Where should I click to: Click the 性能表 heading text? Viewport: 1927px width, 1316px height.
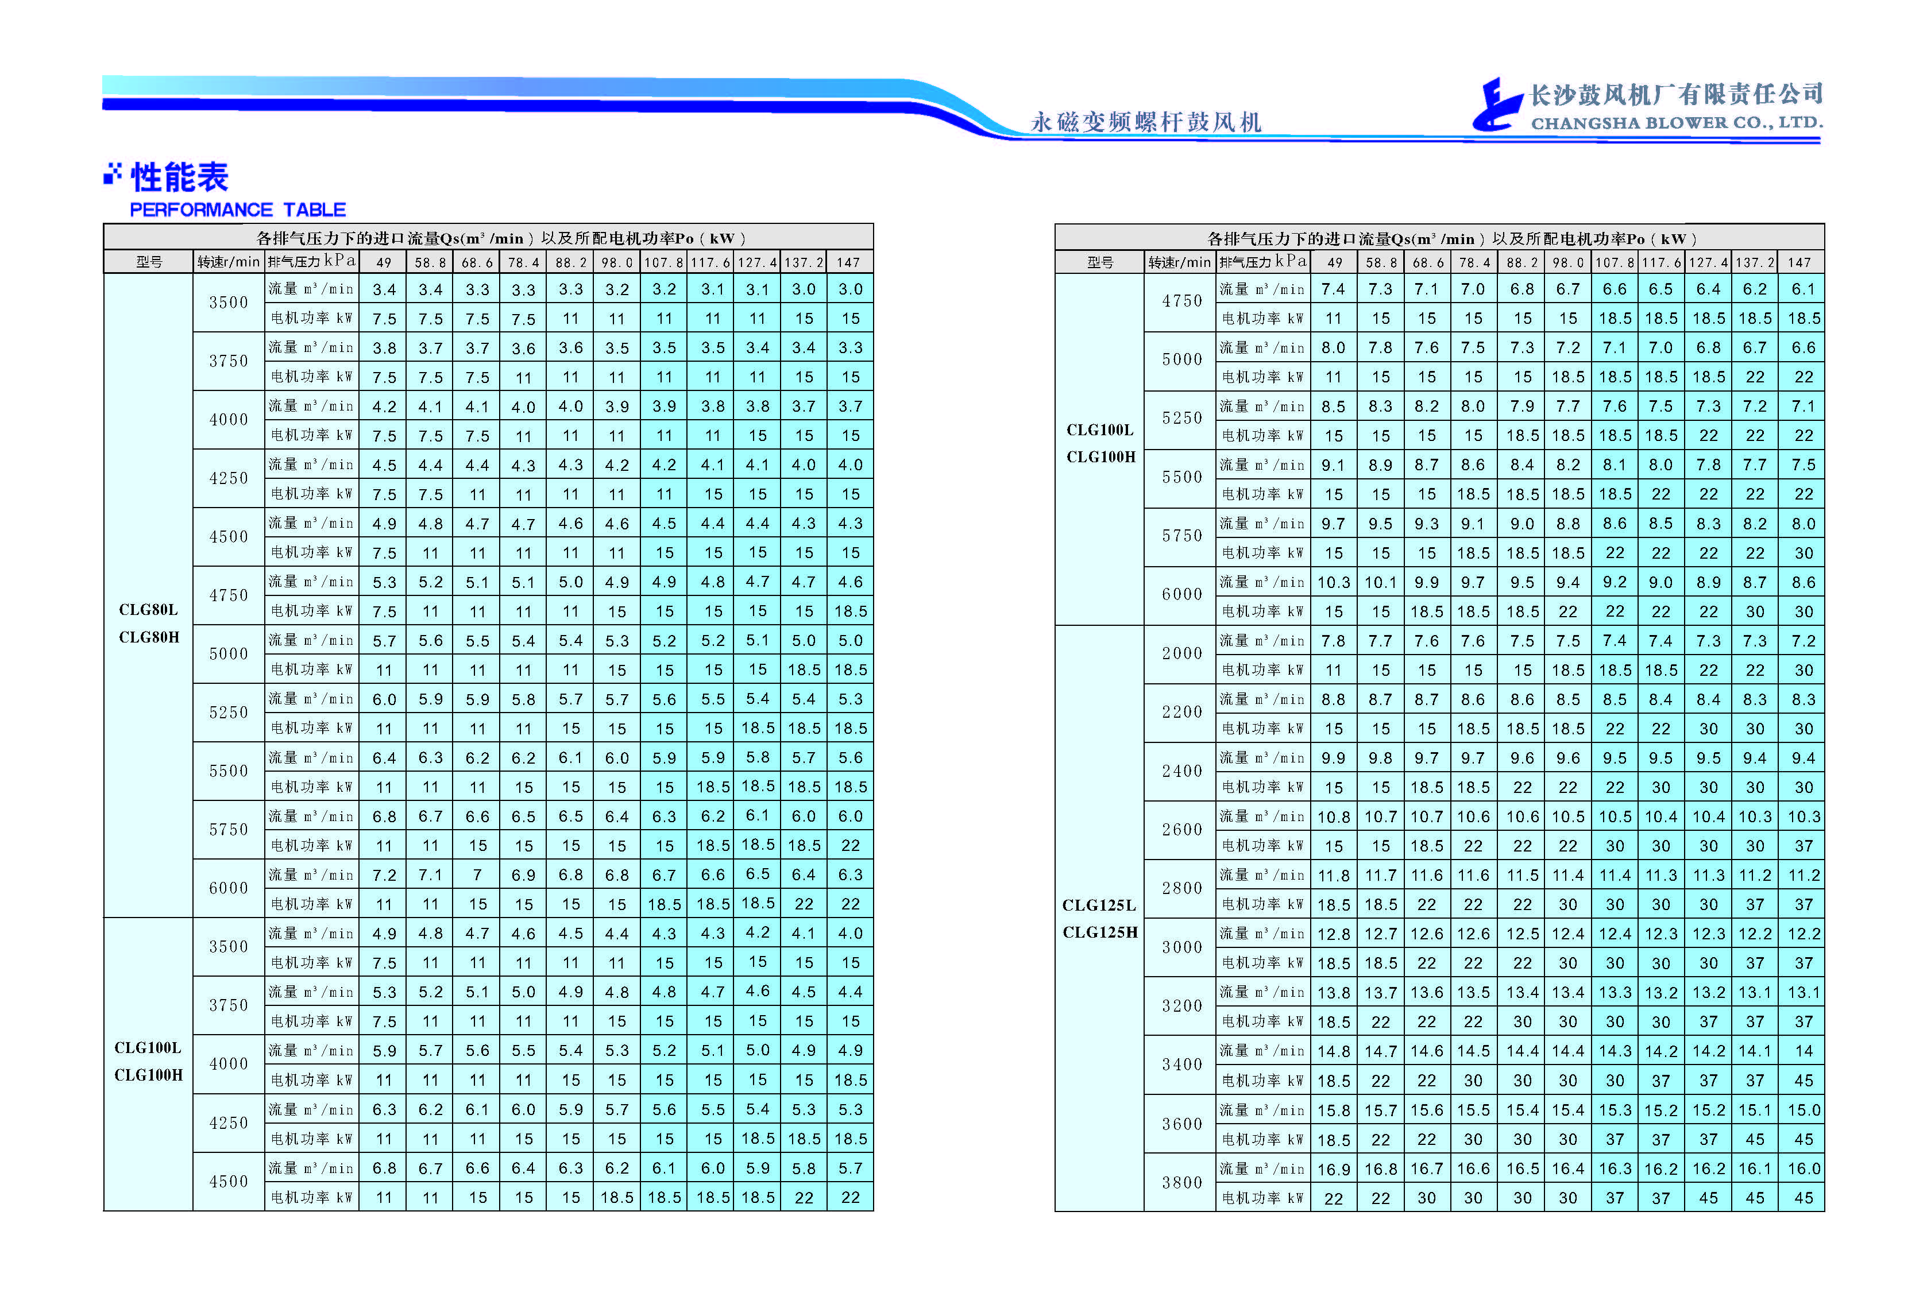179,177
